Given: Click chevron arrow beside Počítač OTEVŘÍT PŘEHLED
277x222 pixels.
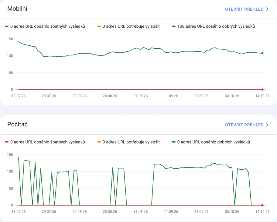Looking at the screenshot, I should pyautogui.click(x=267, y=125).
